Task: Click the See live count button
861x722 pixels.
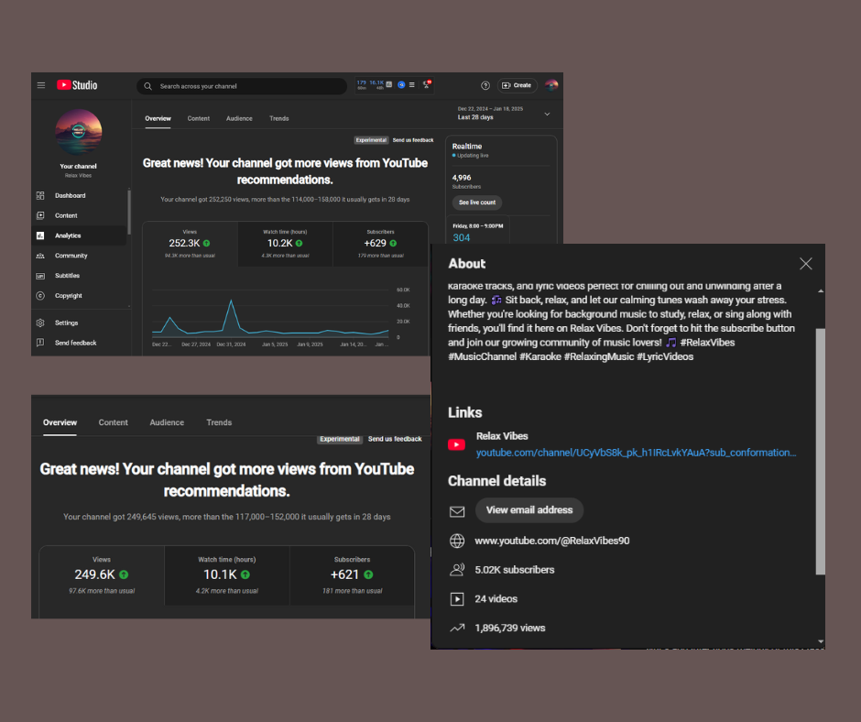Action: click(x=477, y=202)
